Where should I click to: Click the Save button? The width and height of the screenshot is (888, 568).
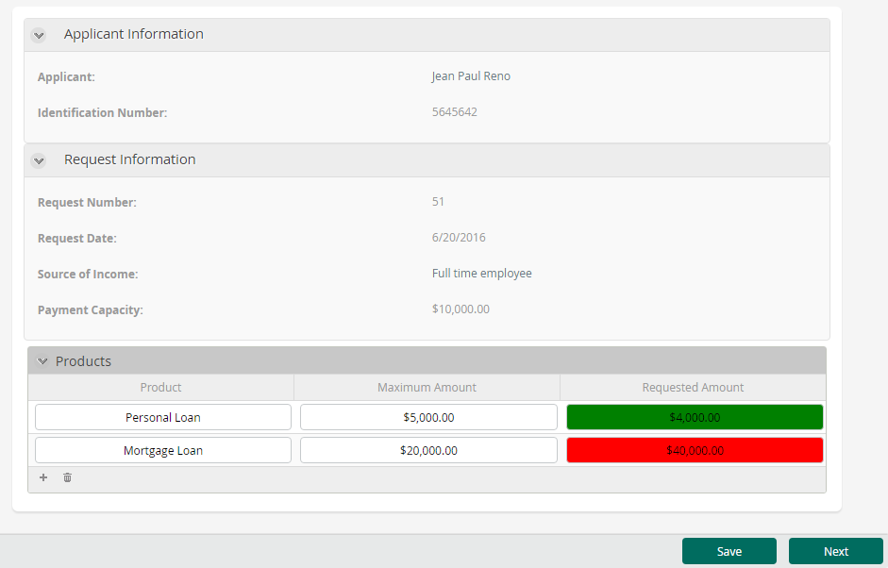coord(729,551)
